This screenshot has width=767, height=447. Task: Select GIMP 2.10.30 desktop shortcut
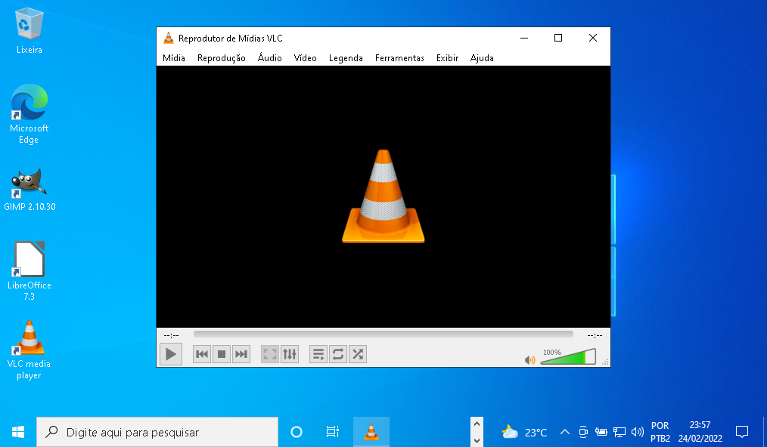tap(29, 190)
